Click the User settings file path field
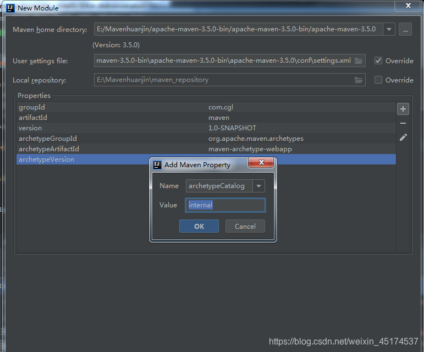 (x=229, y=61)
